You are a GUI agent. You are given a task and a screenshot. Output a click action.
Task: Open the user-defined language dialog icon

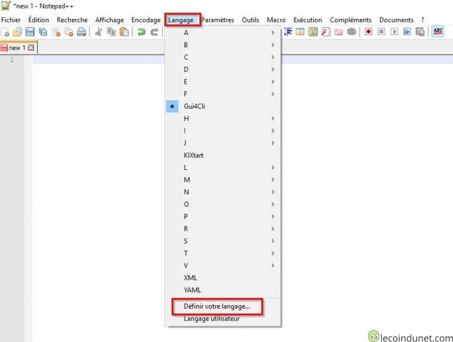tap(300, 32)
